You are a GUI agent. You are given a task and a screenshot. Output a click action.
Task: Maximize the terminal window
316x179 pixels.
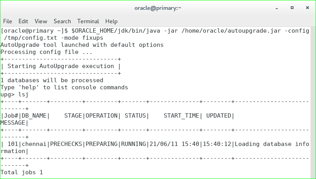292,7
